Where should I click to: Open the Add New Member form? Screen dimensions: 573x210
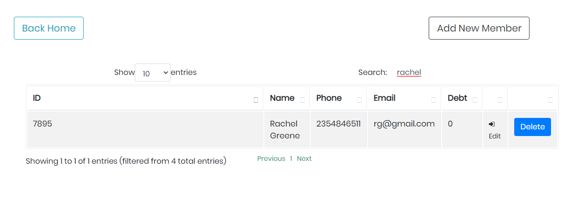(479, 28)
